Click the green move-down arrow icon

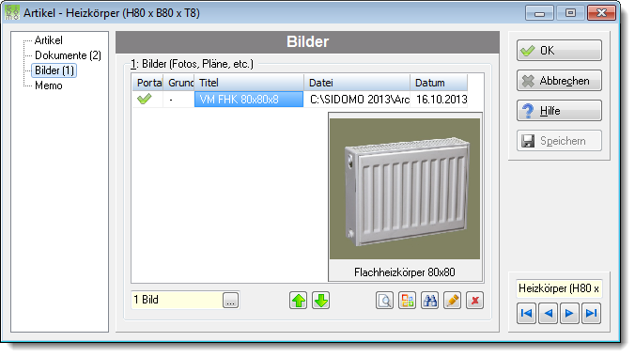tap(320, 301)
